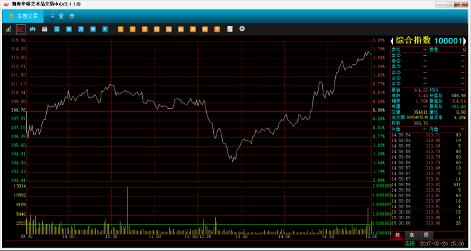Choose the 15-minute orange period icon
Viewport: 471px width, 251px height.
[x=157, y=29]
